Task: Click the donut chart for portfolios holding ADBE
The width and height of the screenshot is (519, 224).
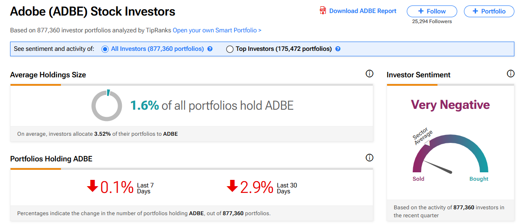Action: 107,105
